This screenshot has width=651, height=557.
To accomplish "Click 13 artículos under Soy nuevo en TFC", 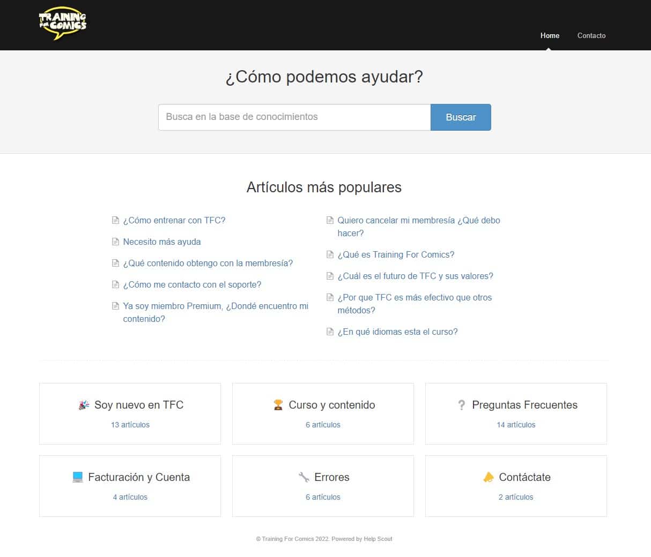I will pos(130,425).
